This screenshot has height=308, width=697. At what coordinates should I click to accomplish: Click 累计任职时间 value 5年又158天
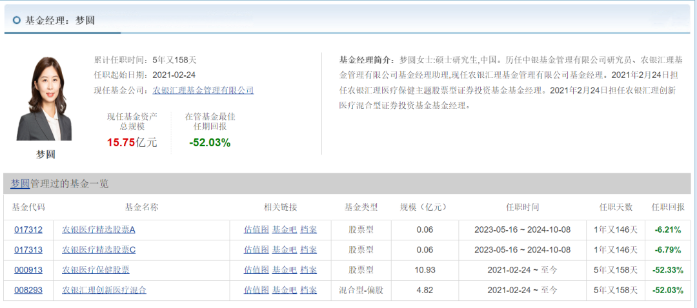click(175, 59)
